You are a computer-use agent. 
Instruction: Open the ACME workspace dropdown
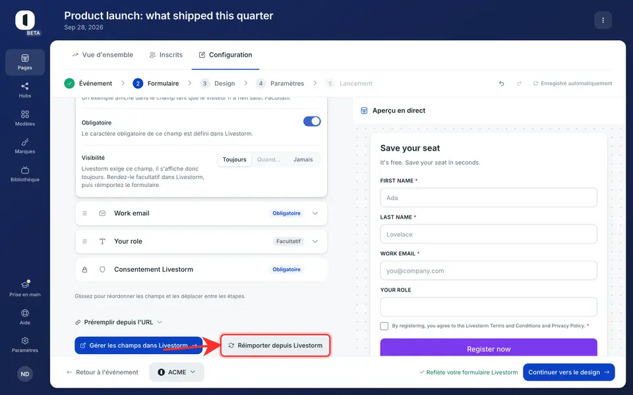[x=177, y=372]
